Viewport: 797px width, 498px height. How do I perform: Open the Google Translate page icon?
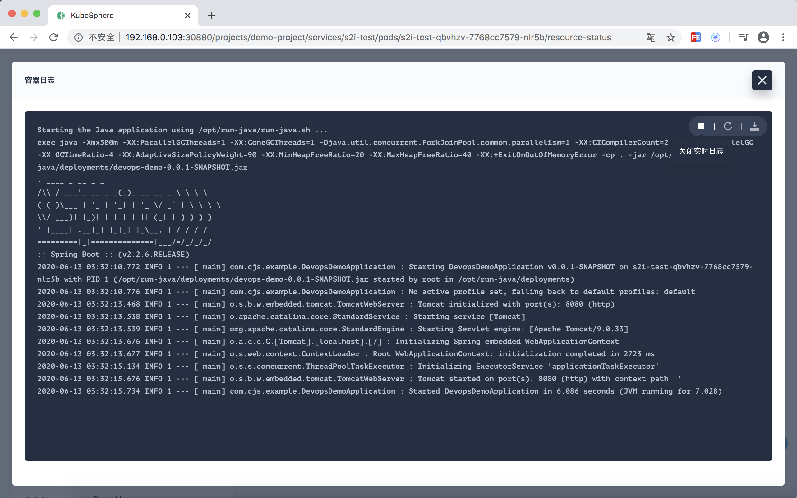pos(651,37)
